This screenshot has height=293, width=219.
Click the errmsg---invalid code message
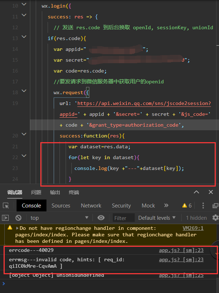67,263
